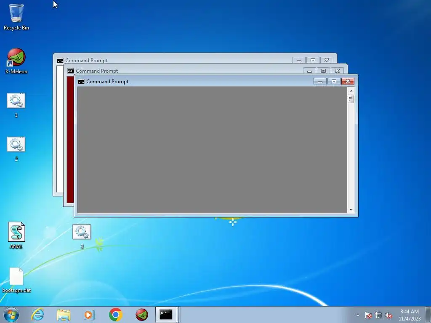Image resolution: width=431 pixels, height=323 pixels.
Task: Select the K-Meleon desktop shortcut
Action: point(16,61)
